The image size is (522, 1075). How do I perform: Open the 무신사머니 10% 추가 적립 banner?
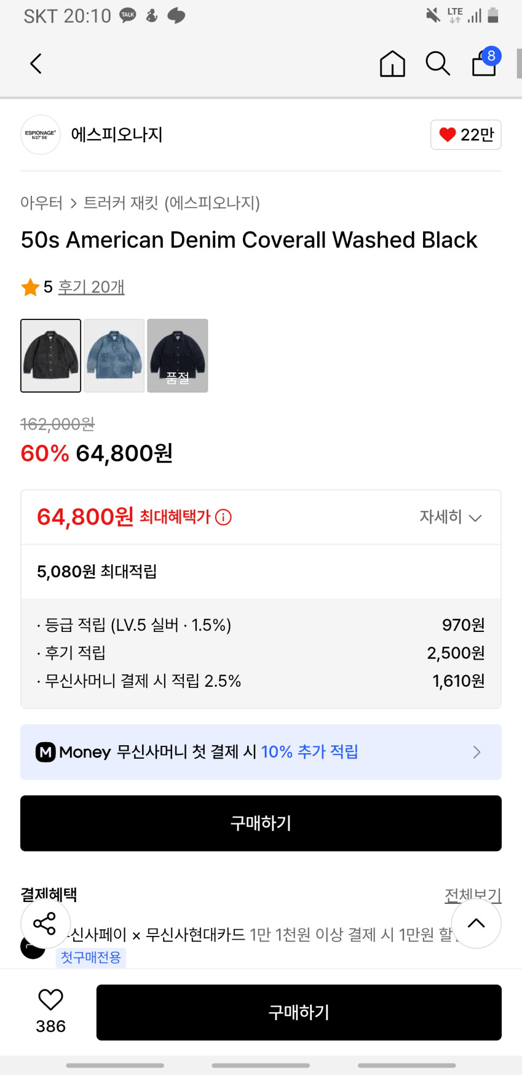pos(261,752)
